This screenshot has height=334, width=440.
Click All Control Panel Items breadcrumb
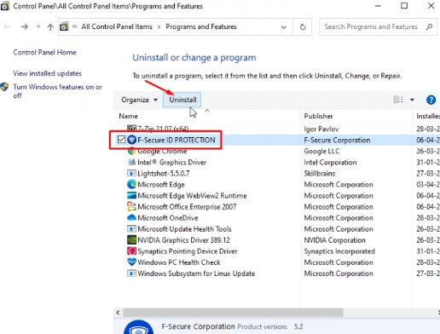point(117,26)
